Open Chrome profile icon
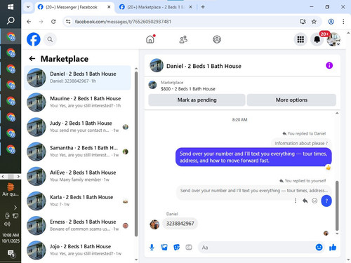The width and height of the screenshot is (351, 263). coord(331,22)
